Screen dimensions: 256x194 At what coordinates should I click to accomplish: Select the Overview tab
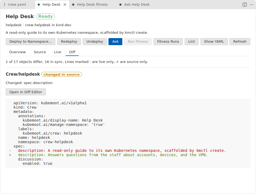click(x=17, y=52)
